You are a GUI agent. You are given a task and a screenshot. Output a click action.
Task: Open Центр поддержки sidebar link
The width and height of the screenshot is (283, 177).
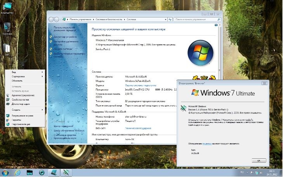pos(63,126)
